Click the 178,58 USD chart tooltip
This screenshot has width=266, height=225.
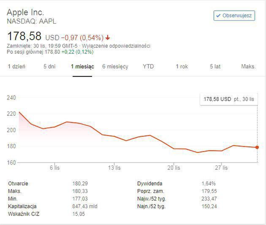point(228,99)
